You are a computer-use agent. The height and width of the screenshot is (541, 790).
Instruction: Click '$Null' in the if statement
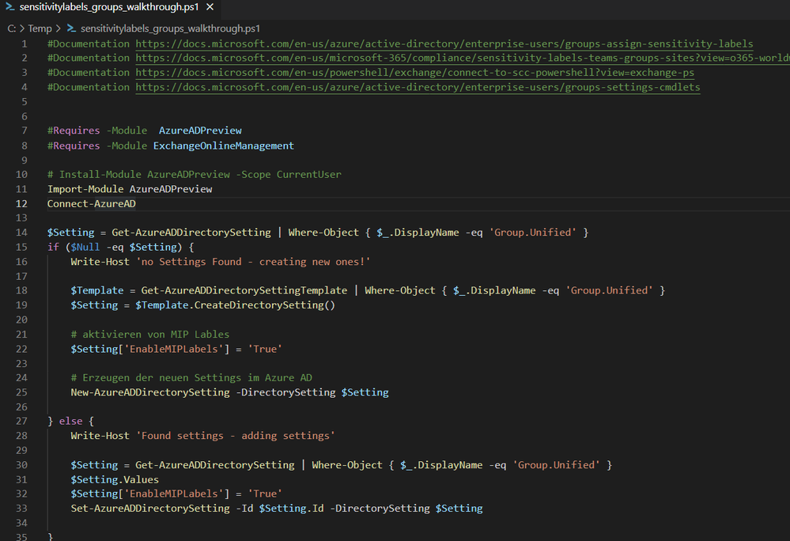pyautogui.click(x=85, y=247)
